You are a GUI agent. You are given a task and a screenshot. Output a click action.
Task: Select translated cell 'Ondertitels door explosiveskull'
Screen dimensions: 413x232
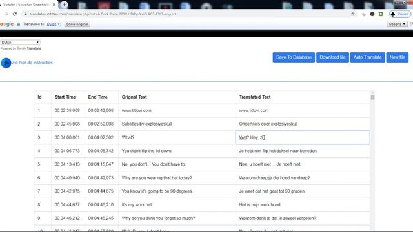(x=268, y=124)
